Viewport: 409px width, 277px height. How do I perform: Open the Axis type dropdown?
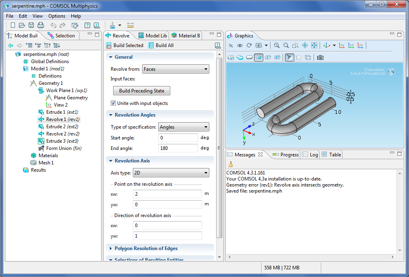click(171, 173)
